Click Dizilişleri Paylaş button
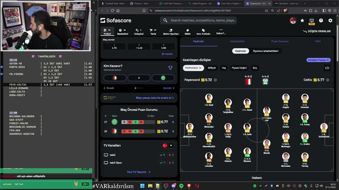The image size is (339, 190). click(x=319, y=60)
